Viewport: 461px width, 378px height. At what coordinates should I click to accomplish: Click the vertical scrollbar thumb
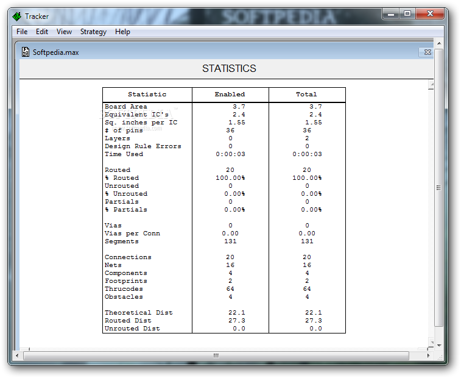(438, 188)
